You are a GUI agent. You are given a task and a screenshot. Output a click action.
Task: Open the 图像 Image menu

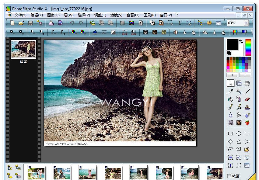[x=53, y=15]
